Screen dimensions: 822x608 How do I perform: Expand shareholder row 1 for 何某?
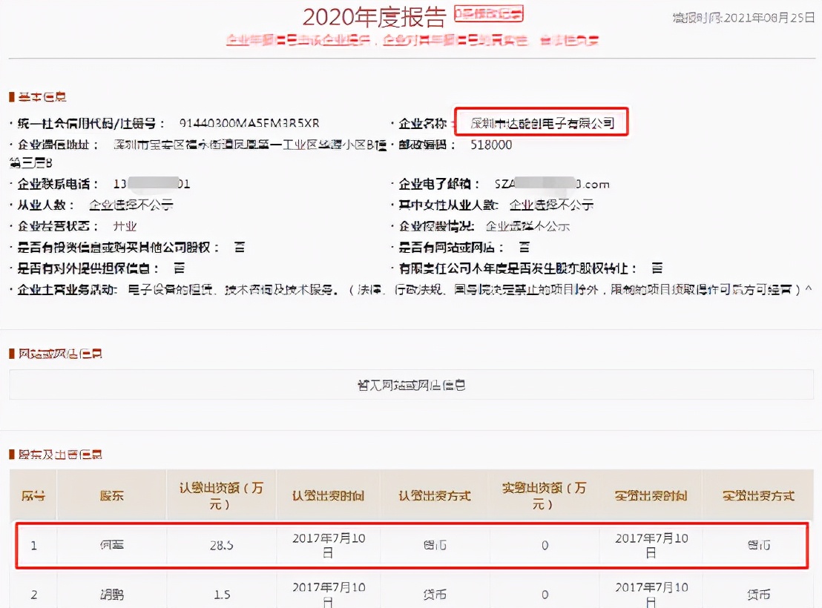click(x=113, y=545)
